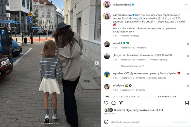Like egordance505's comment
This screenshot has height=127, width=191.
click(188, 74)
